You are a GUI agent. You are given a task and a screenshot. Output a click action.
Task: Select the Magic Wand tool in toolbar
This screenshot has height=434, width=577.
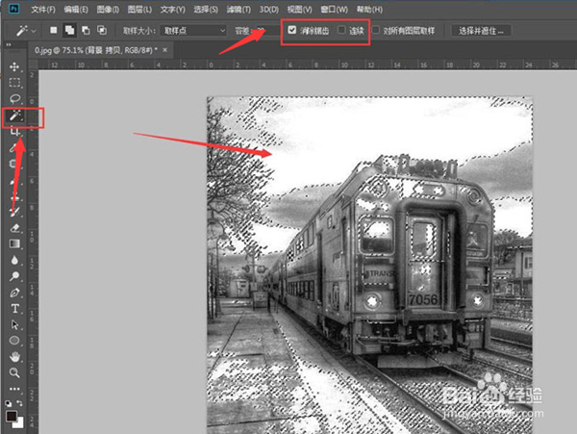coord(15,115)
